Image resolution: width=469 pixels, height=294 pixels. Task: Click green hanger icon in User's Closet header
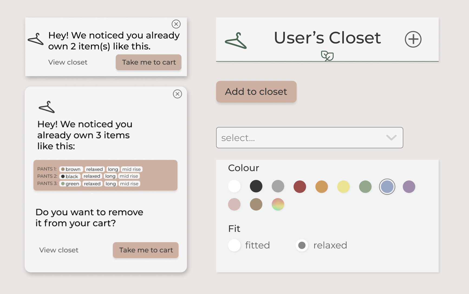tap(236, 41)
